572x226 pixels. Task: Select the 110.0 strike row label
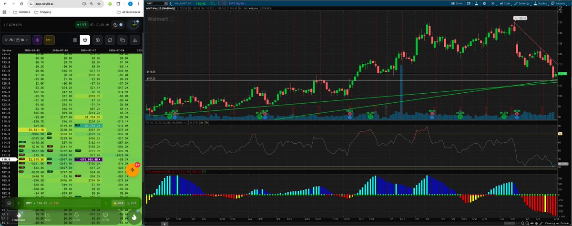9,159
